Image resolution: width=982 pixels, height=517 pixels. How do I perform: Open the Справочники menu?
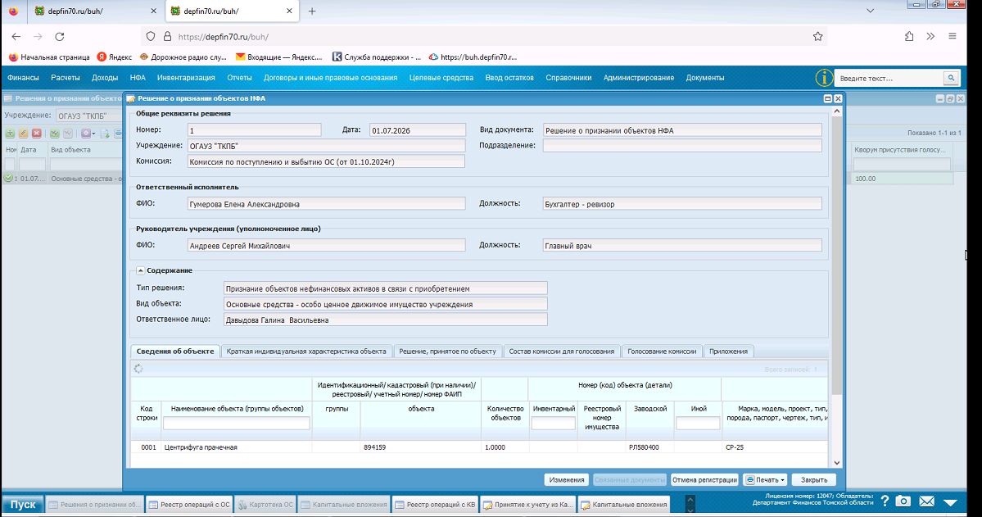coord(568,78)
